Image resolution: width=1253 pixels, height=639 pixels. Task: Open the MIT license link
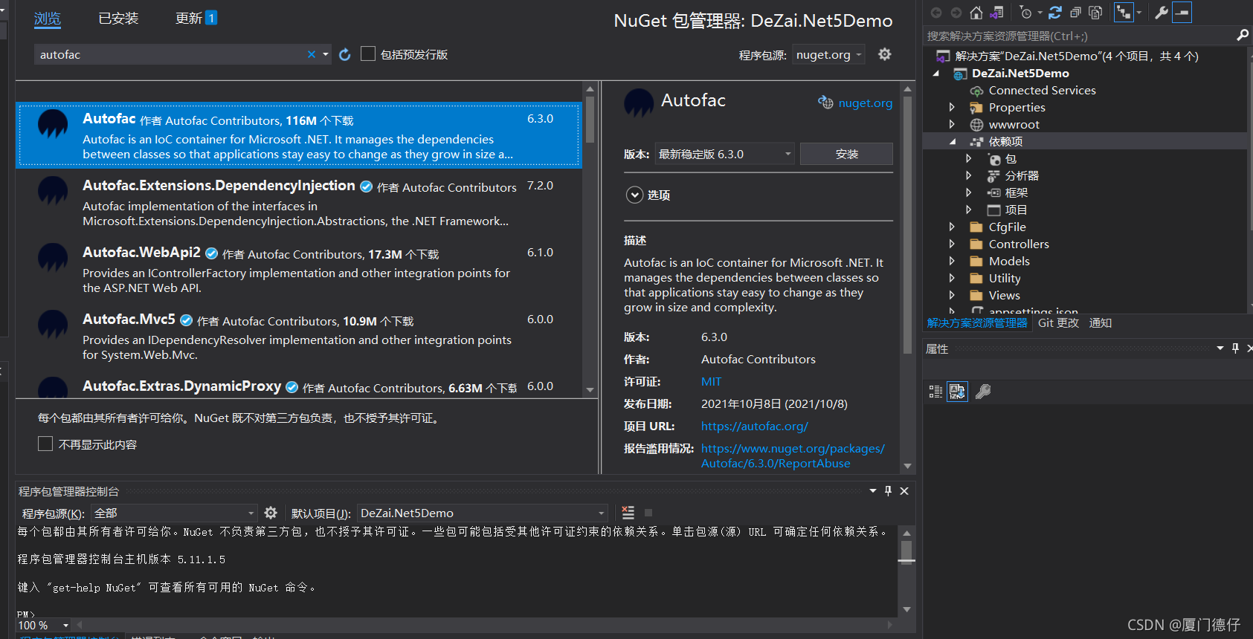pos(711,381)
